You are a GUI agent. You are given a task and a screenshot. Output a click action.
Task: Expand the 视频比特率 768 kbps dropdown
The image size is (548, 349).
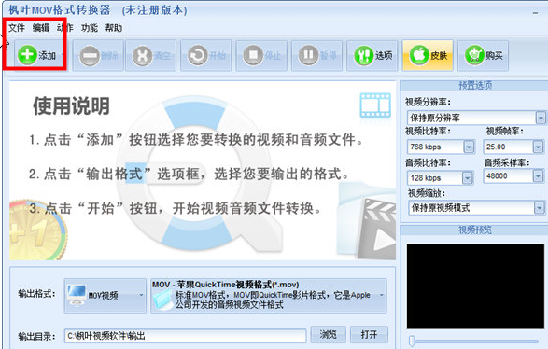tap(469, 147)
